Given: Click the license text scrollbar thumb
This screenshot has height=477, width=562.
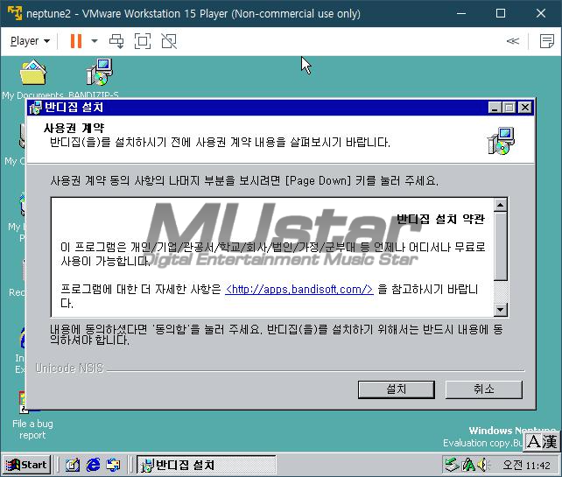Looking at the screenshot, I should pyautogui.click(x=501, y=246).
